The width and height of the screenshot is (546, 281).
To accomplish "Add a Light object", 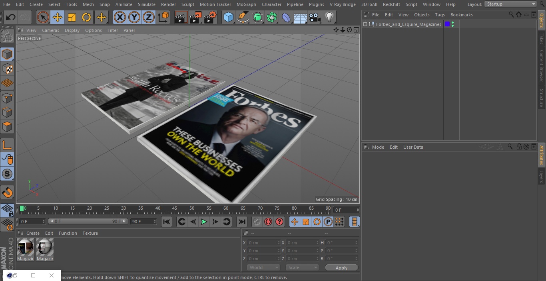I will (x=329, y=18).
